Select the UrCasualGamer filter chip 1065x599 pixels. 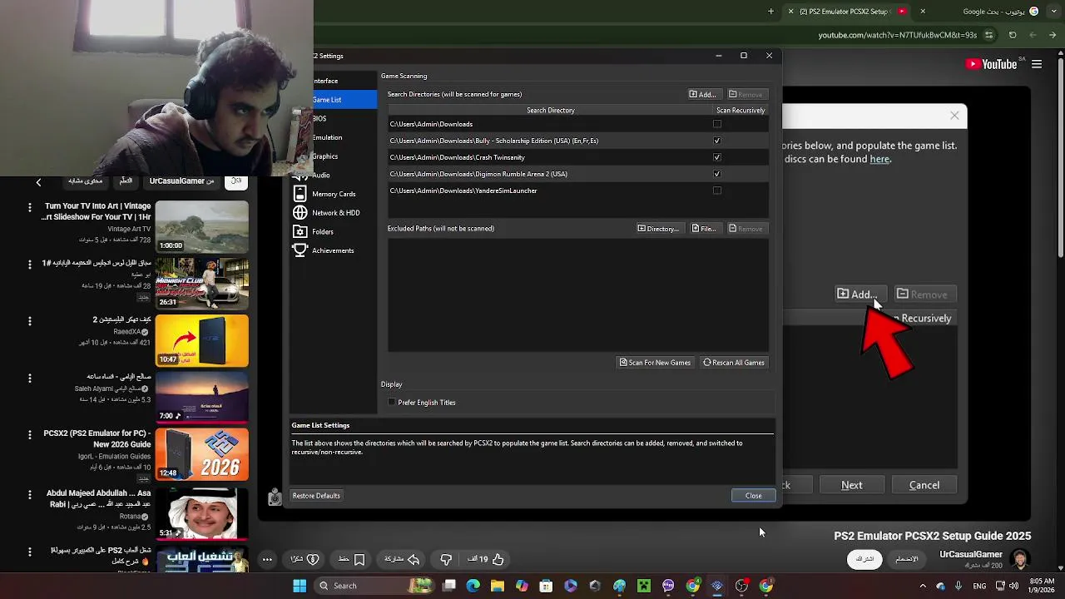(x=181, y=181)
